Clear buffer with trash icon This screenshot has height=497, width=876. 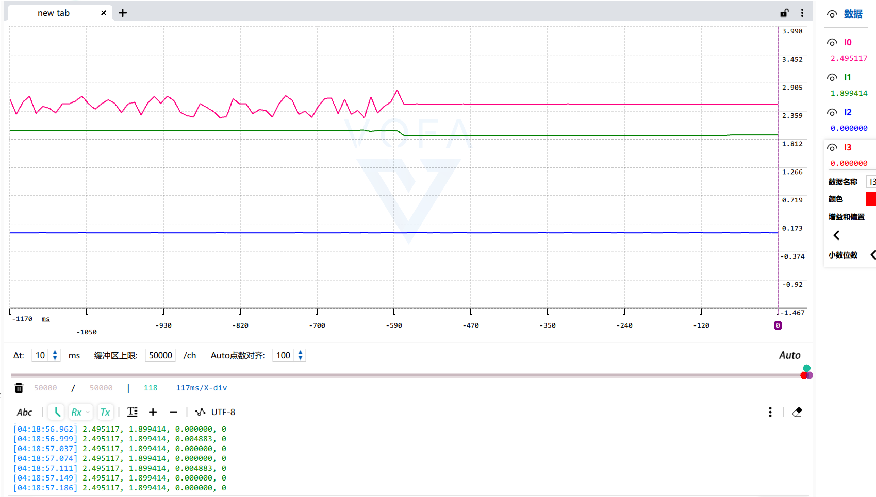19,388
